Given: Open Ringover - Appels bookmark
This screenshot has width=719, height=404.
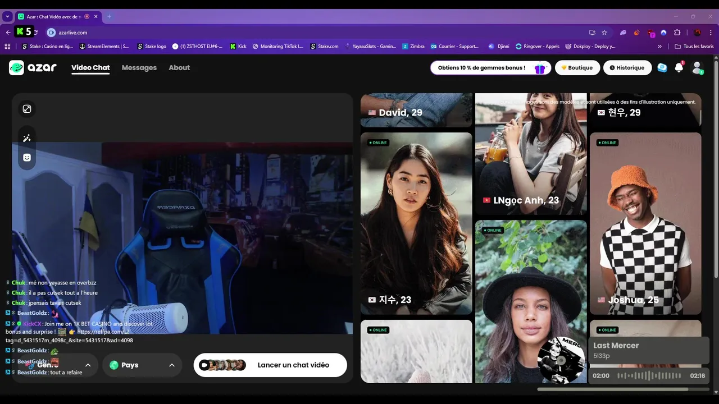Looking at the screenshot, I should coord(538,47).
